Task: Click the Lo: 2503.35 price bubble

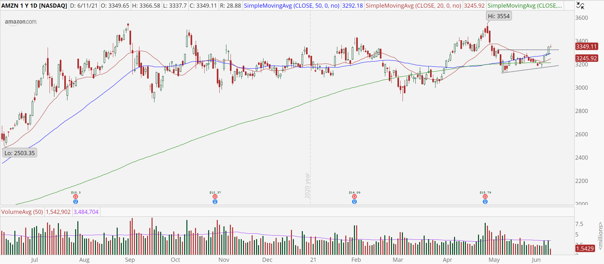Action: point(20,153)
